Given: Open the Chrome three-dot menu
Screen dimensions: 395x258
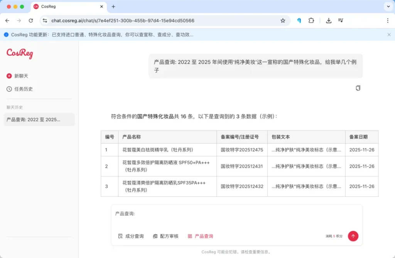Looking at the screenshot, I should pyautogui.click(x=388, y=21).
